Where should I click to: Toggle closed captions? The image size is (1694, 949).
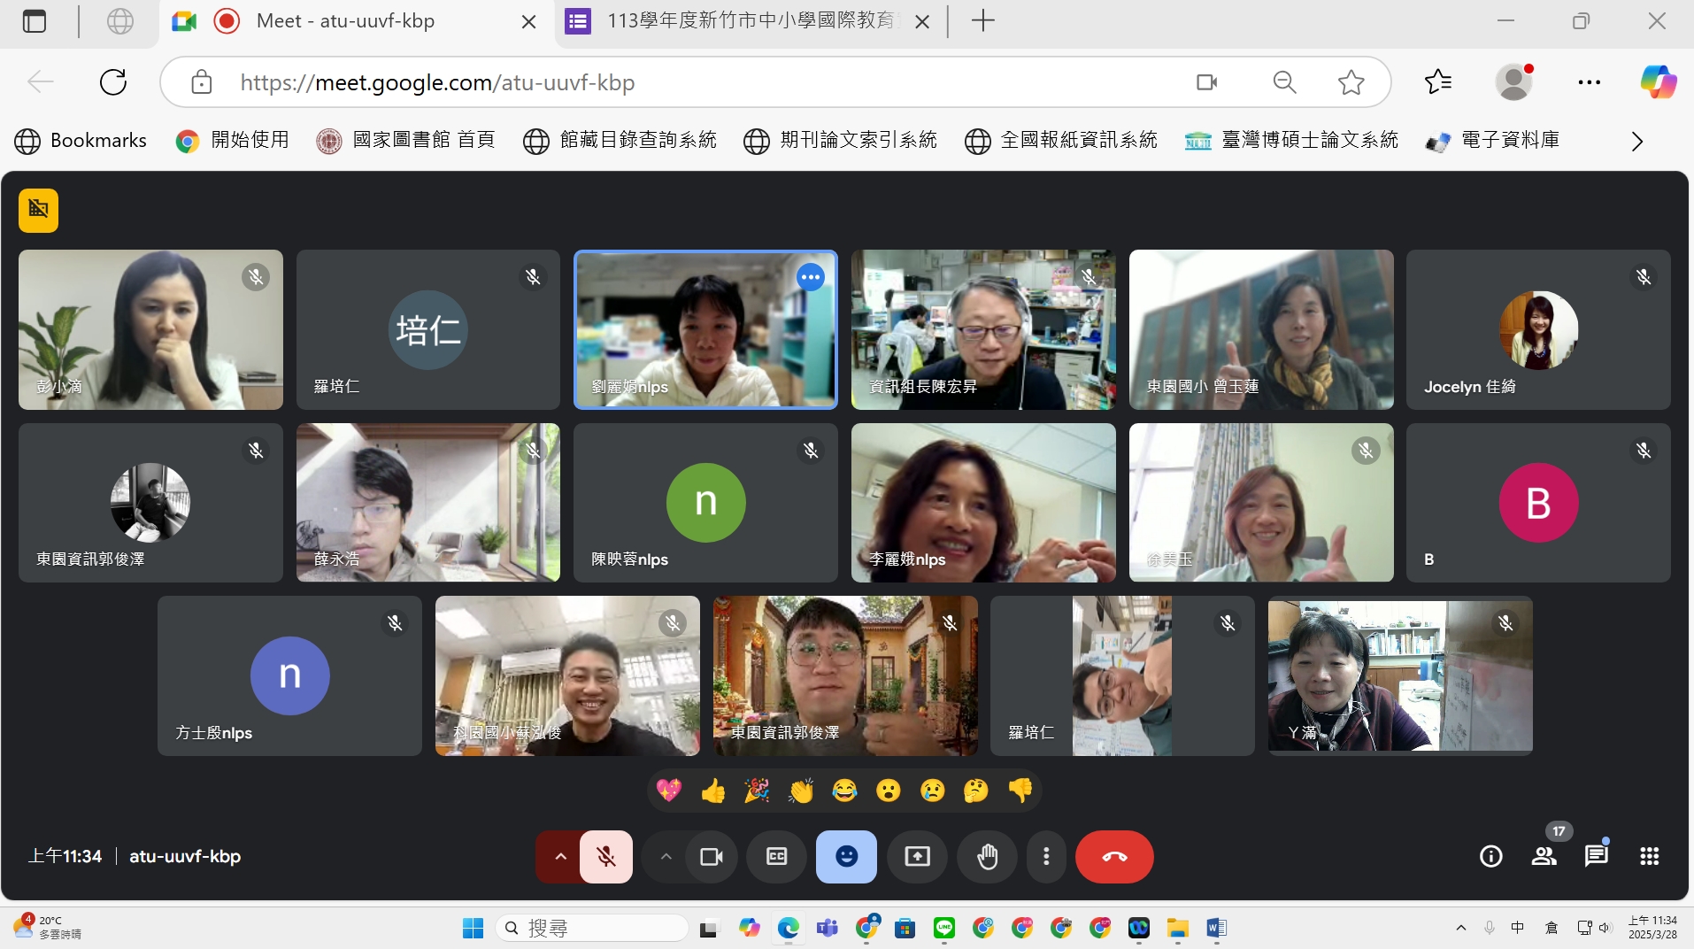776,856
